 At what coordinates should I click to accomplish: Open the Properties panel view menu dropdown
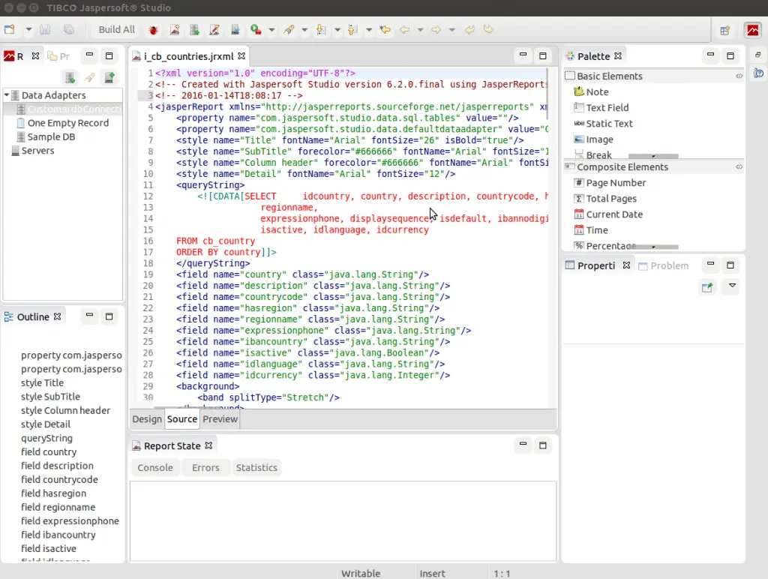[733, 286]
